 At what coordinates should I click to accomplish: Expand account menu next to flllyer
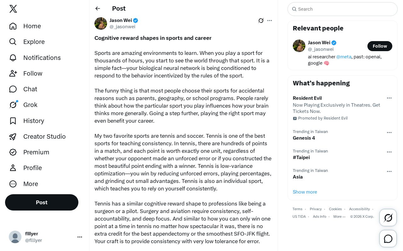coord(80,237)
